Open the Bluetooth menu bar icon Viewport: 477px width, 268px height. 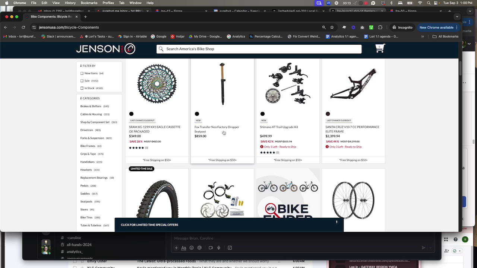click(391, 3)
